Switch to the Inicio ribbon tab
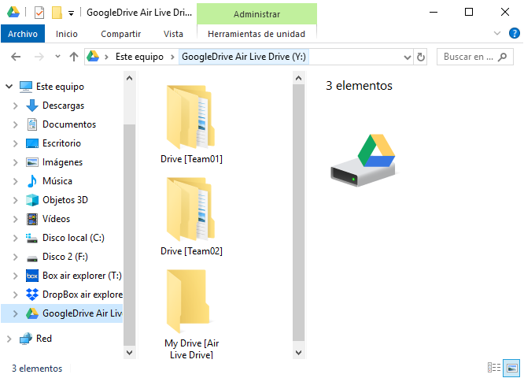 click(x=67, y=34)
